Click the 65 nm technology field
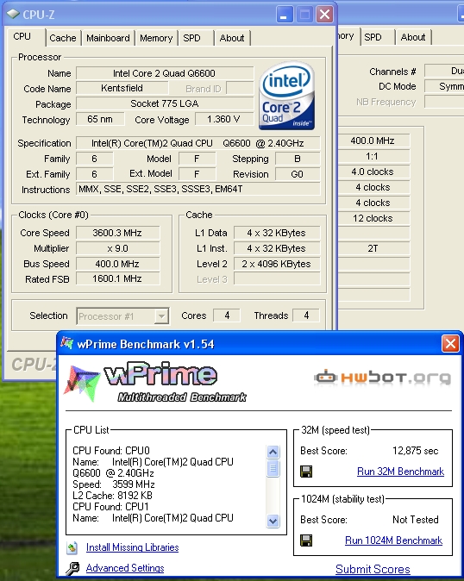This screenshot has height=581, width=464. click(100, 119)
